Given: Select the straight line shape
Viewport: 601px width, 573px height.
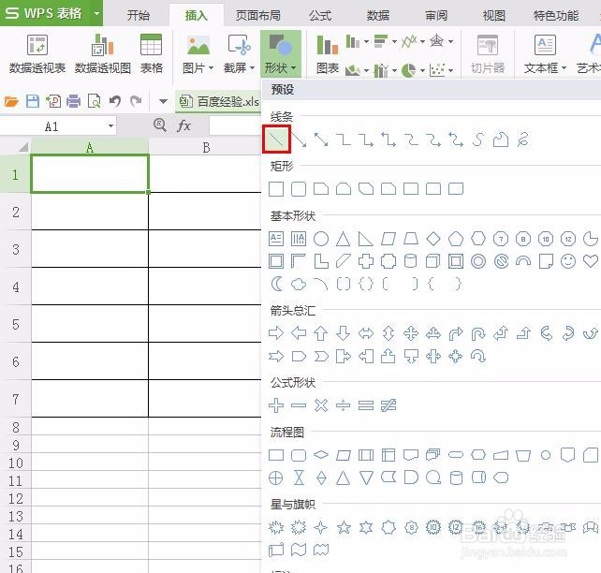Looking at the screenshot, I should pos(276,140).
